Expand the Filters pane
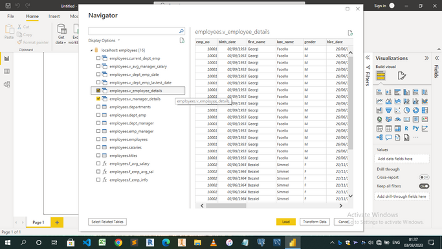 click(368, 58)
